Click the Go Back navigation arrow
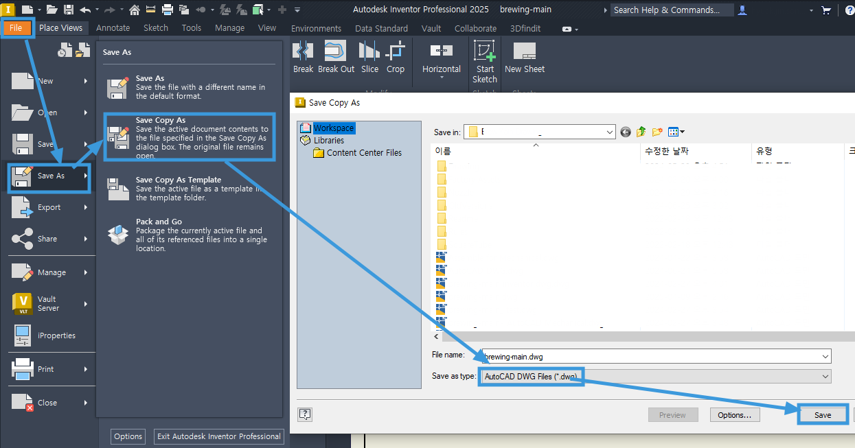Viewport: 855px width, 448px height. click(625, 131)
